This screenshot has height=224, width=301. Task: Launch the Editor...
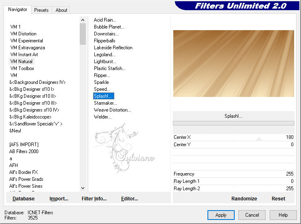click(x=129, y=199)
